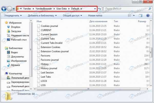Open help with the question mark icon
The height and width of the screenshot is (103, 154).
pyautogui.click(x=148, y=15)
